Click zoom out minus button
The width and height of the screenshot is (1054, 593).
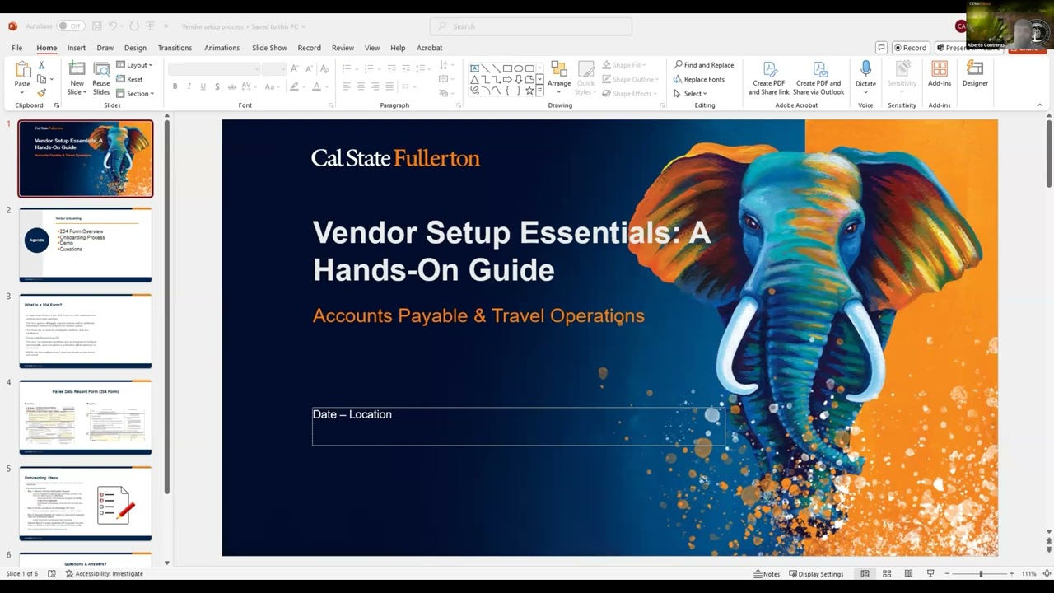coord(947,573)
